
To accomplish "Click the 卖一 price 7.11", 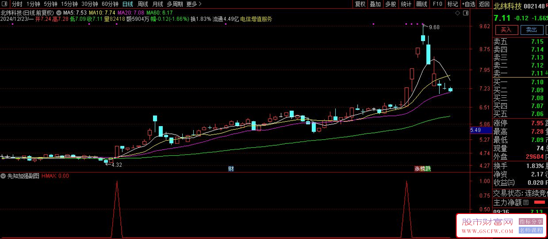I will [537, 73].
